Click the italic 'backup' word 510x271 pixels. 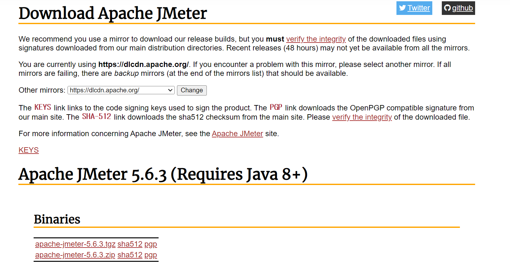127,73
